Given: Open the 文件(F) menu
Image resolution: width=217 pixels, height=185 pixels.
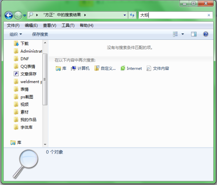Looking at the screenshot, I should 13,25.
